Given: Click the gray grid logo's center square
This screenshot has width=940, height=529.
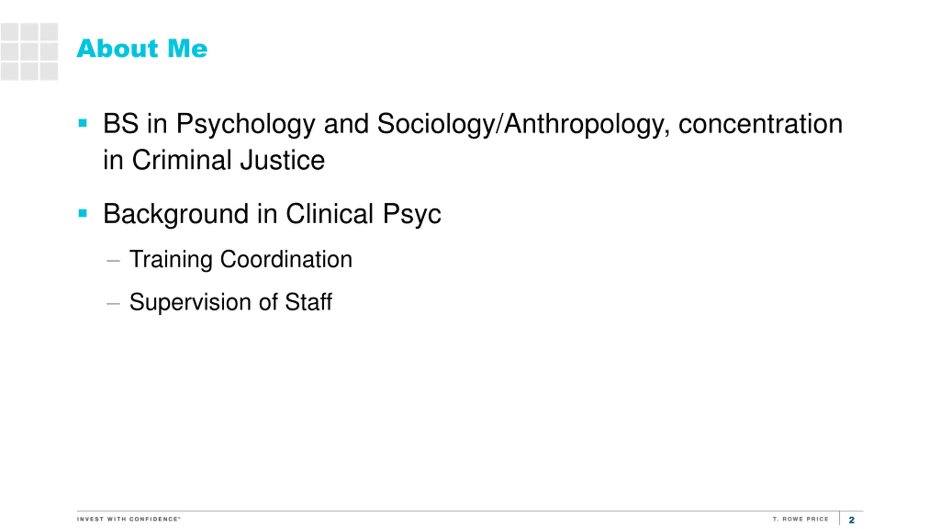Looking at the screenshot, I should [29, 51].
